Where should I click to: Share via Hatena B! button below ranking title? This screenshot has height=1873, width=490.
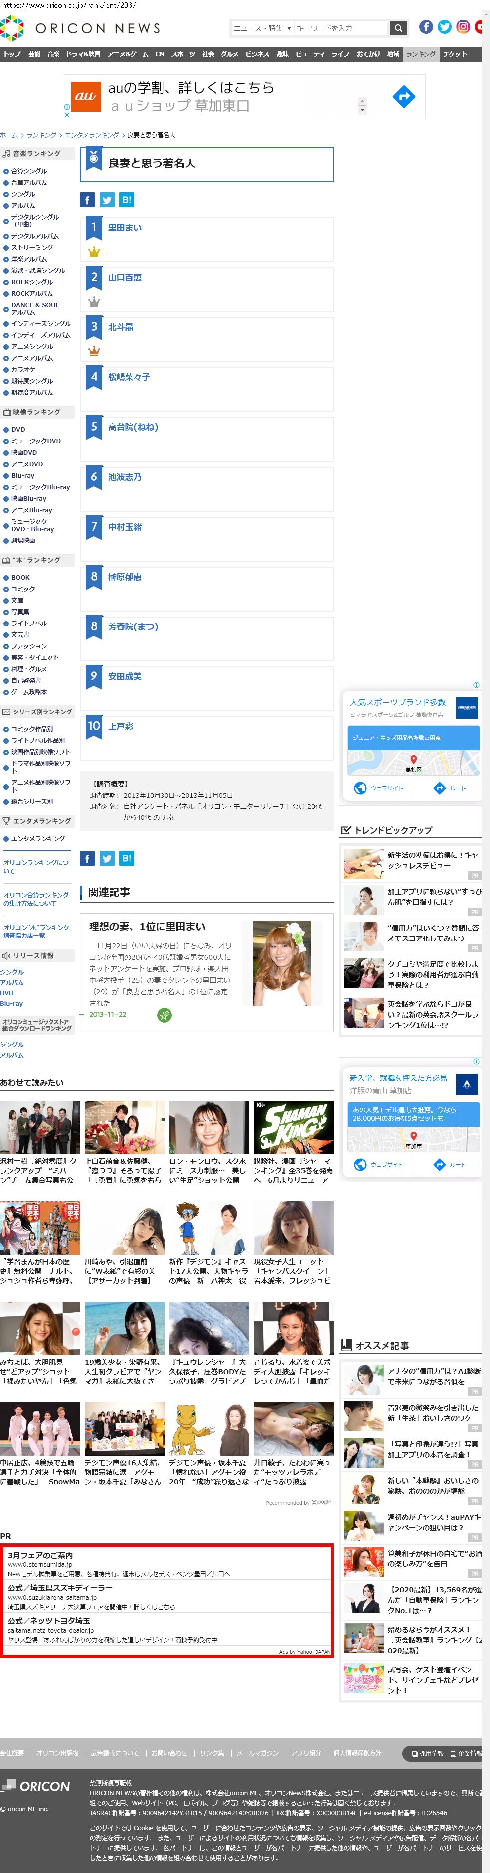(x=126, y=200)
